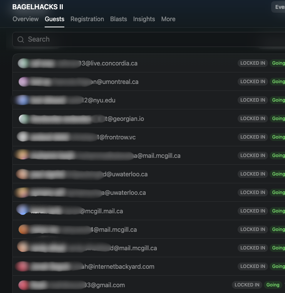Click LOCKED IN badge for gmail.com guest
Screen dimensions: 285x293
(x=247, y=285)
